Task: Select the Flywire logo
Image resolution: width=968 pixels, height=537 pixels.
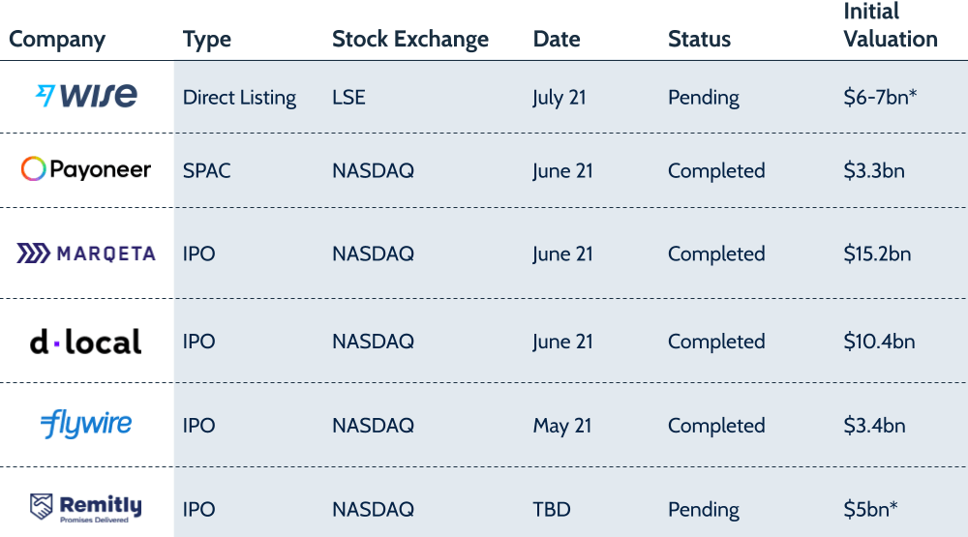Action: pyautogui.click(x=86, y=425)
